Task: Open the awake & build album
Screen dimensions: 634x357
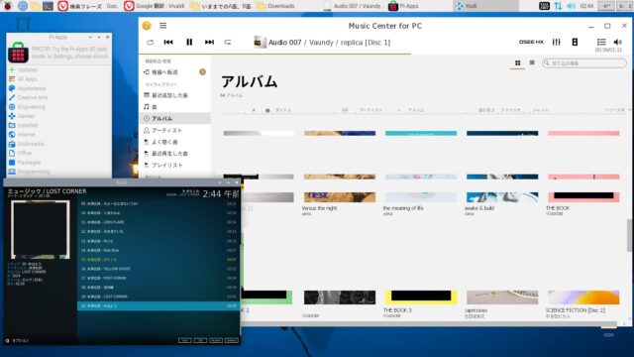Action: coord(502,197)
